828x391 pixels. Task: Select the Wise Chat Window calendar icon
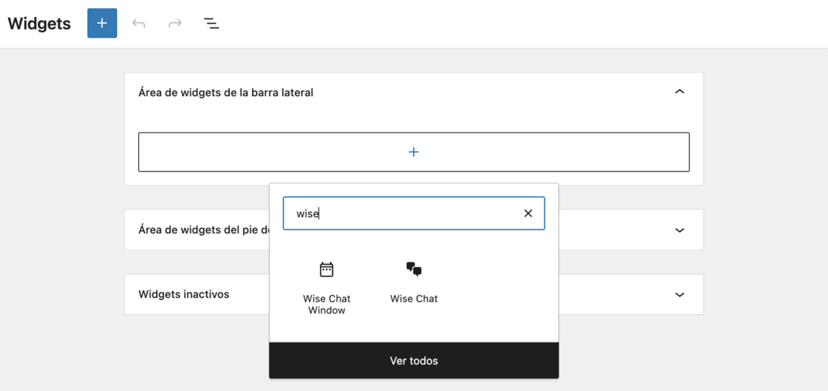tap(327, 270)
